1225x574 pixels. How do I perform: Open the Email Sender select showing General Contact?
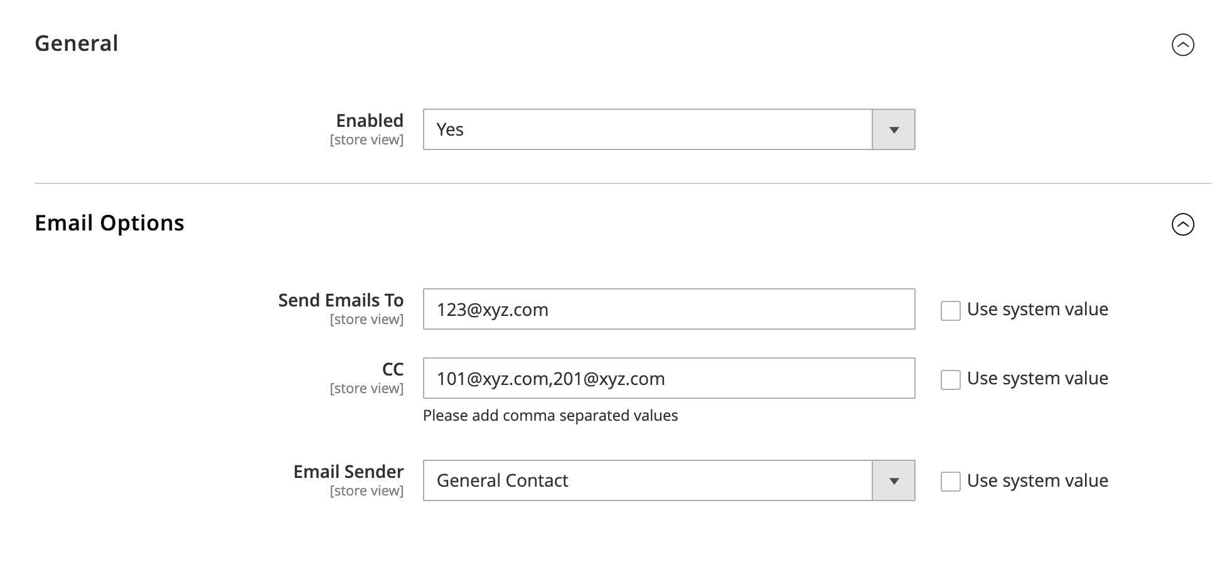[x=669, y=480]
